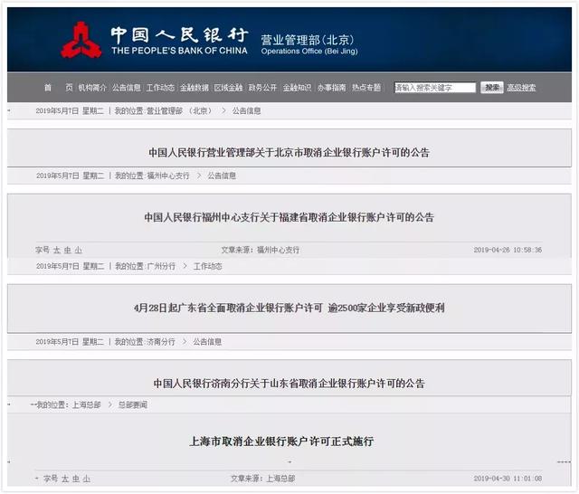Choose font size 中 in 福州中心支行 article row
The image size is (579, 494).
point(68,251)
